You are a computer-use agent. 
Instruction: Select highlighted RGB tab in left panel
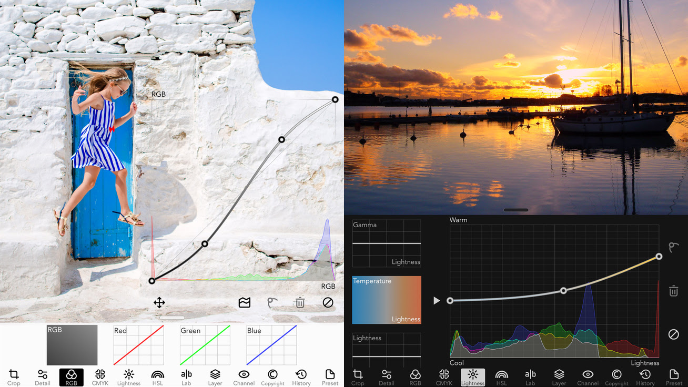click(71, 377)
